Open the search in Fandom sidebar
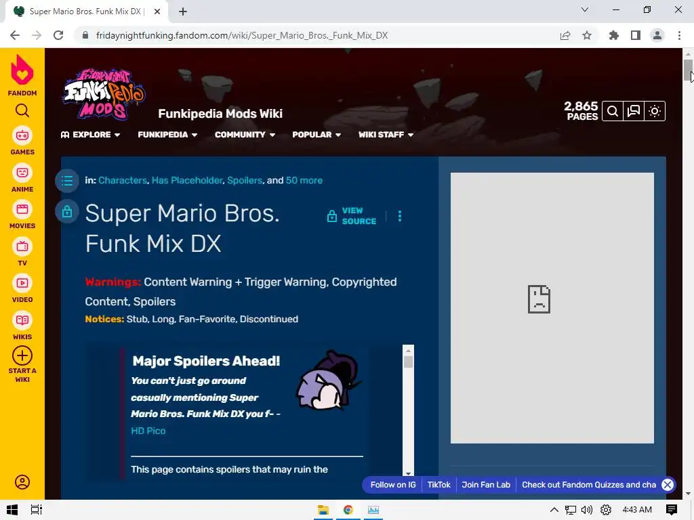694x520 pixels. 22,110
